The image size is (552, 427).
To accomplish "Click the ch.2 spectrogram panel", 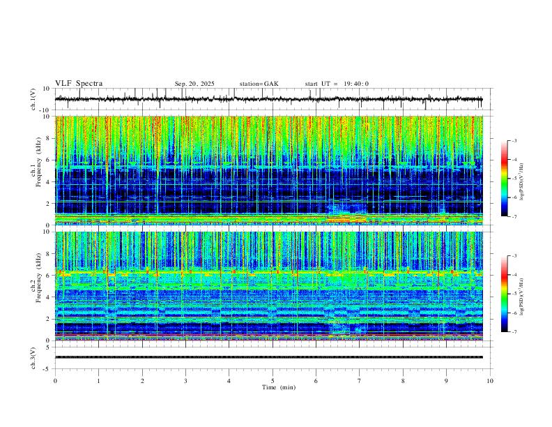I will click(x=269, y=286).
